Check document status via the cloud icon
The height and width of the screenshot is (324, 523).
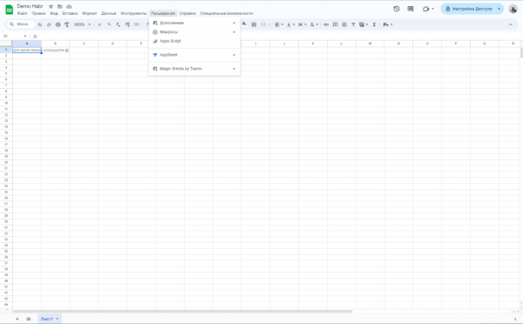pyautogui.click(x=69, y=6)
